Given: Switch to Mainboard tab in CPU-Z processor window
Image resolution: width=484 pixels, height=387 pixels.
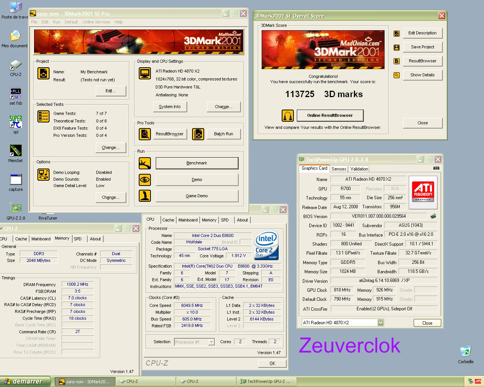Looking at the screenshot, I should (188, 220).
